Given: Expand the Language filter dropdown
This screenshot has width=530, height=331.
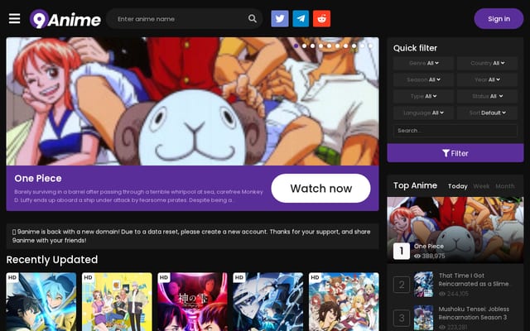Looking at the screenshot, I should tap(423, 113).
